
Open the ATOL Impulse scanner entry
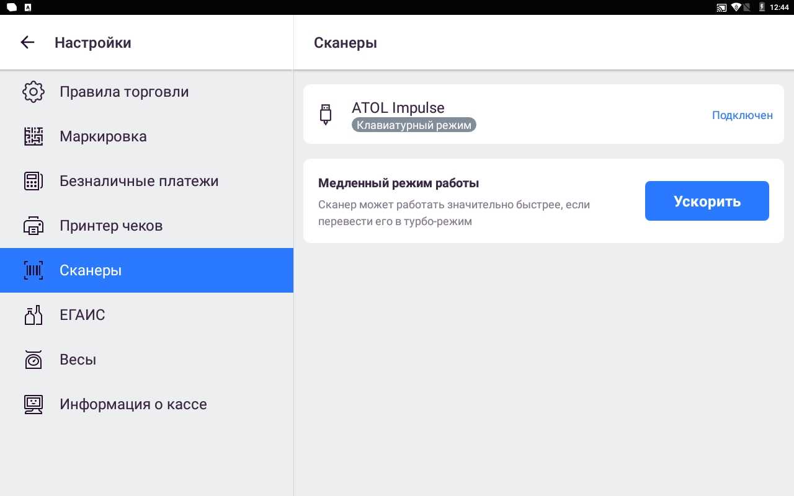[398, 108]
